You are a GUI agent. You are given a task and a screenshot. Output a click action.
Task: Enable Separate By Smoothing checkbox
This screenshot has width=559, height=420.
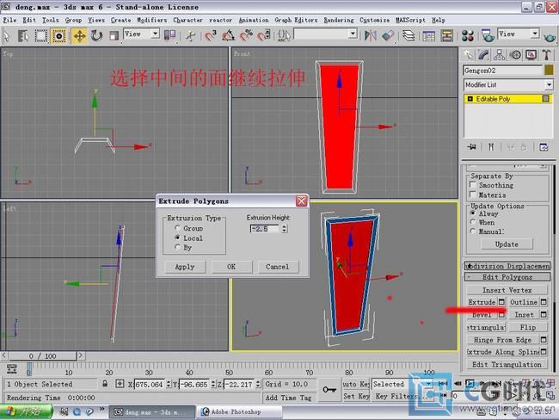pos(473,185)
